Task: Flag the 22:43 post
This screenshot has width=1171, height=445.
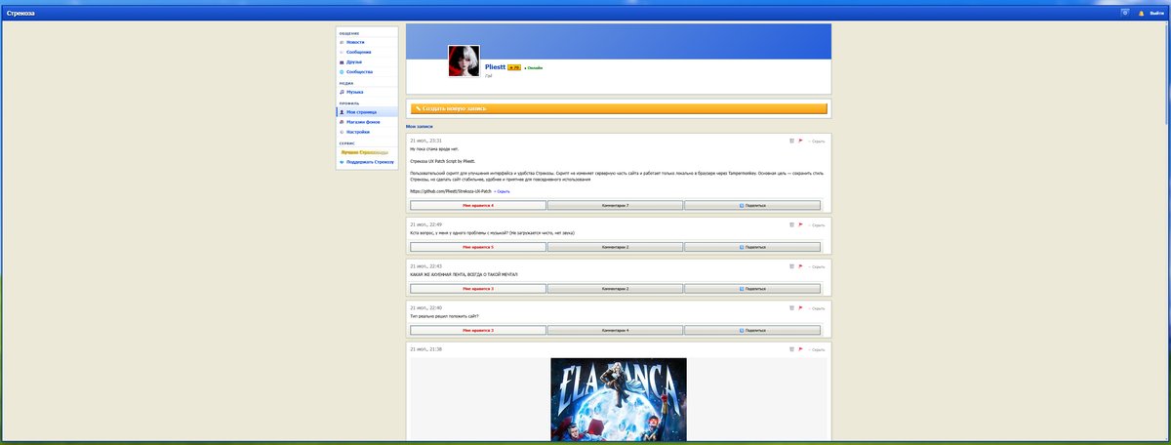Action: pyautogui.click(x=800, y=266)
